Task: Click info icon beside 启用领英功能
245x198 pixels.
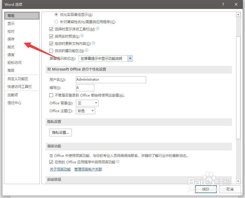Action: click(x=118, y=161)
